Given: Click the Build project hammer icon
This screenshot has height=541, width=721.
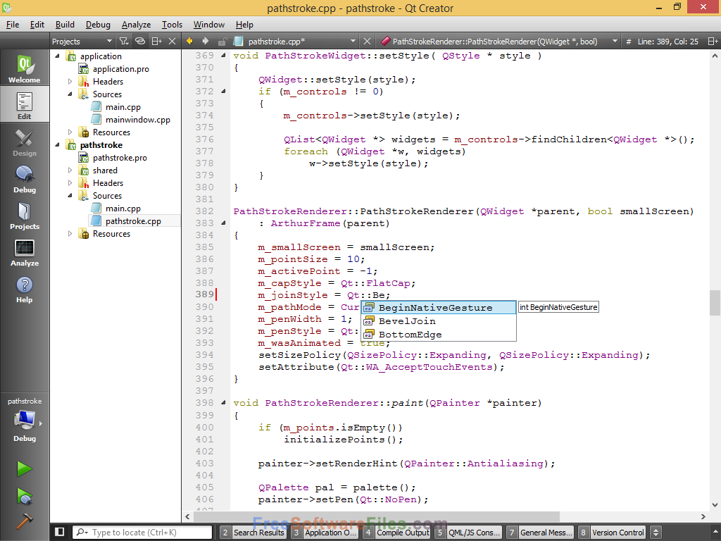Looking at the screenshot, I should click(25, 521).
